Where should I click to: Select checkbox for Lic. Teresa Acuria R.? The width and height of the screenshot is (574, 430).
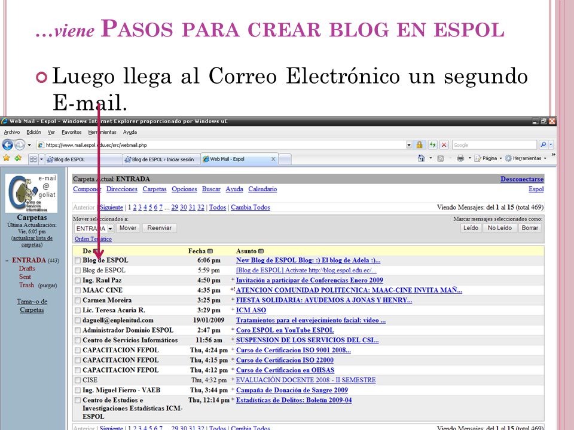[x=78, y=310]
